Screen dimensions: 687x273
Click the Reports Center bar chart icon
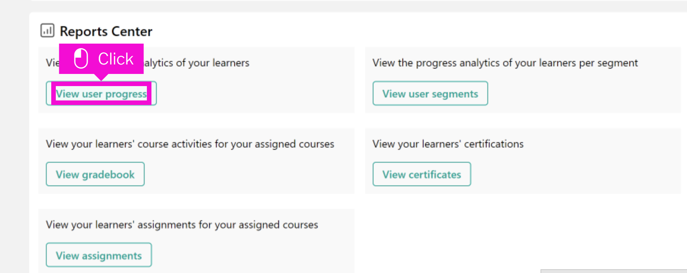tap(47, 30)
